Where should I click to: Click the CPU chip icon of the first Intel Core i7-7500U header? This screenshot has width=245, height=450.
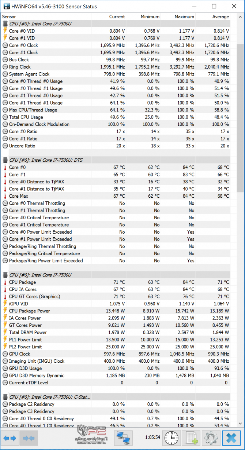coord(5,24)
